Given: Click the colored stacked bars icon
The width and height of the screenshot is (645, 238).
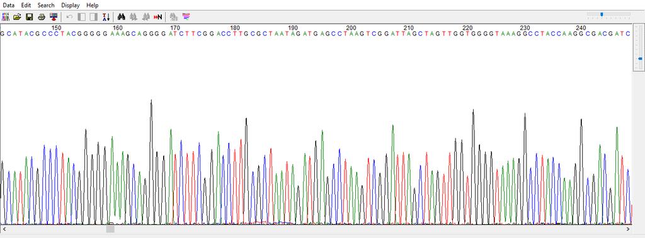Looking at the screenshot, I should click(x=186, y=17).
